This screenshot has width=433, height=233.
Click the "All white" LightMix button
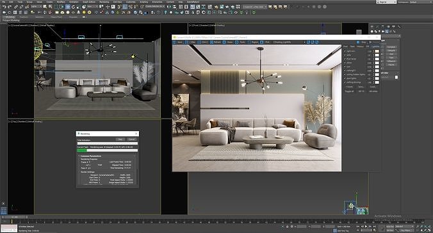pyautogui.click(x=373, y=92)
